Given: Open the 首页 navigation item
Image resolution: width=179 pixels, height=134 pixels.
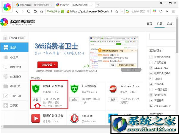Looking at the screenshot, I should click(x=150, y=23).
